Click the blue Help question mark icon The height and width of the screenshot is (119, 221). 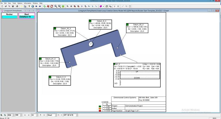point(29,6)
